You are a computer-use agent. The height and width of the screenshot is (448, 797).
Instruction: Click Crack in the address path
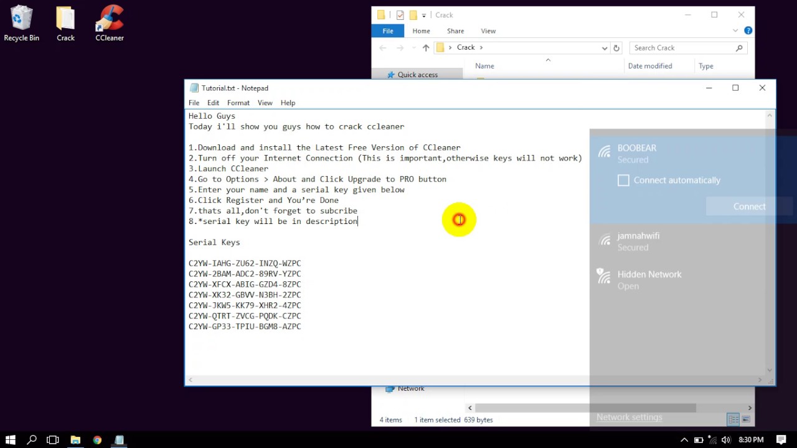(466, 47)
